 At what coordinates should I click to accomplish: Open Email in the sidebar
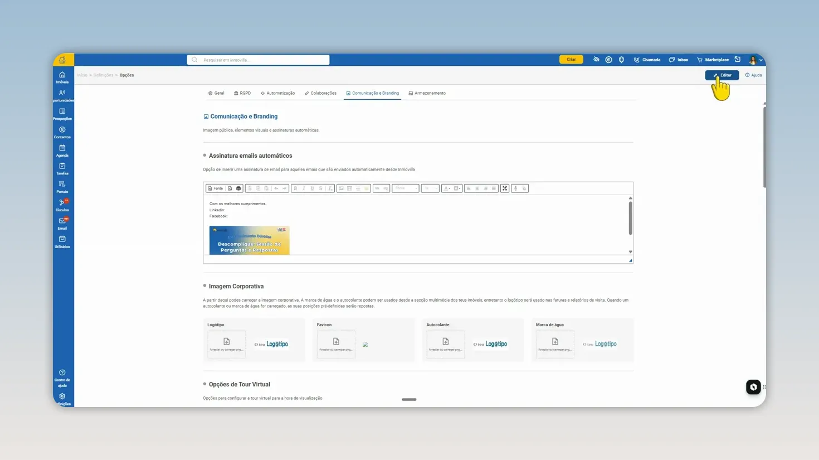pos(62,224)
